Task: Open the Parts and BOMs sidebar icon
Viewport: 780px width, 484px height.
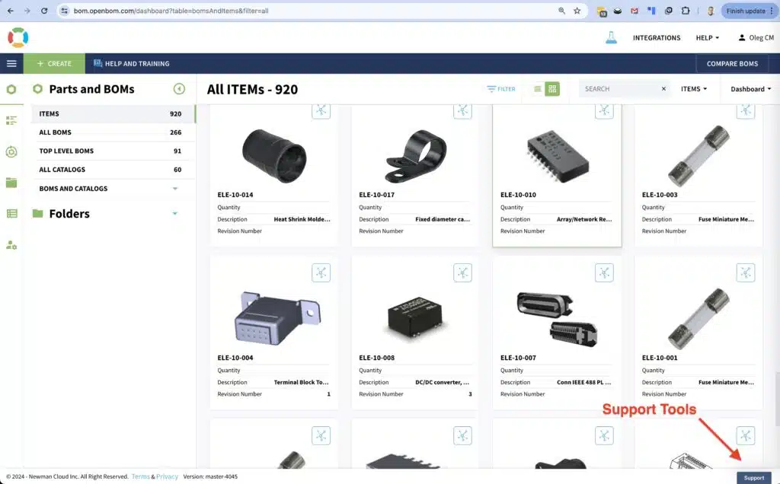Action: point(11,90)
